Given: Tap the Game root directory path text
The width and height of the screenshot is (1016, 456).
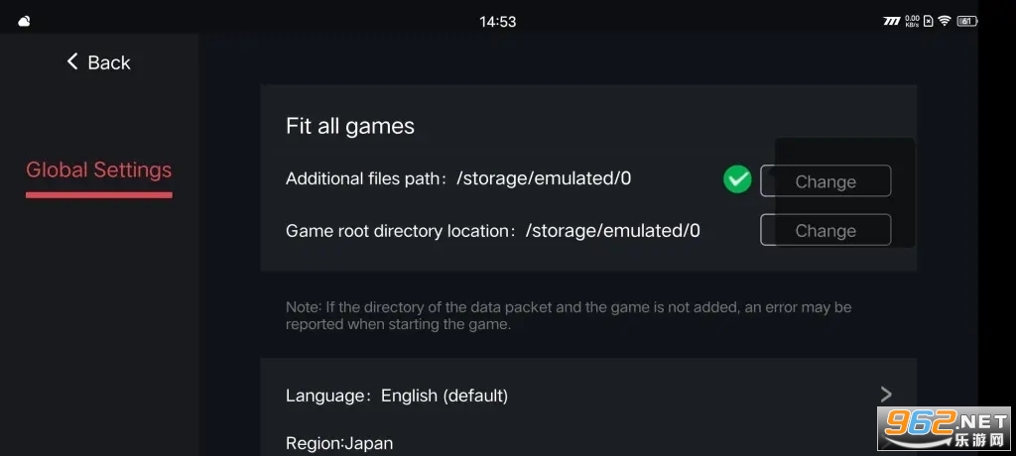Looking at the screenshot, I should [613, 231].
